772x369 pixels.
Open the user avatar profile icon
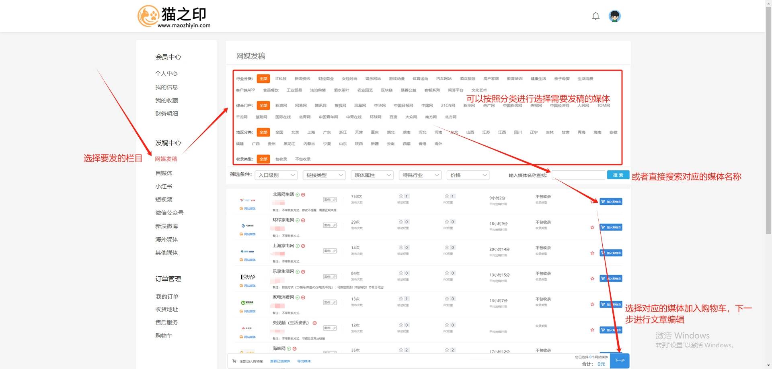614,16
